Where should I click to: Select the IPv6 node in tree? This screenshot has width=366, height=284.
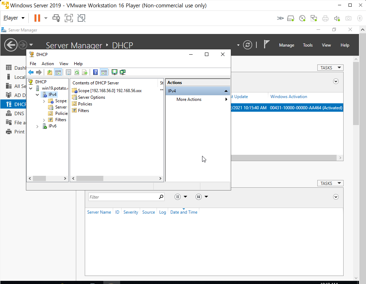click(53, 126)
